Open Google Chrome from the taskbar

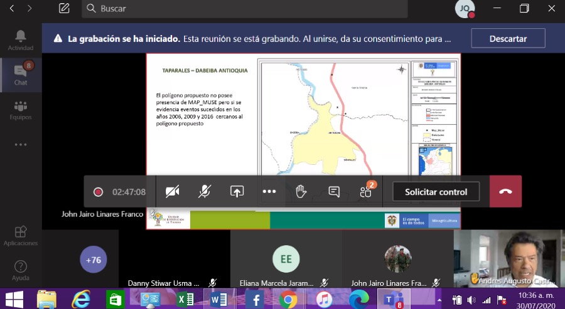[289, 300]
